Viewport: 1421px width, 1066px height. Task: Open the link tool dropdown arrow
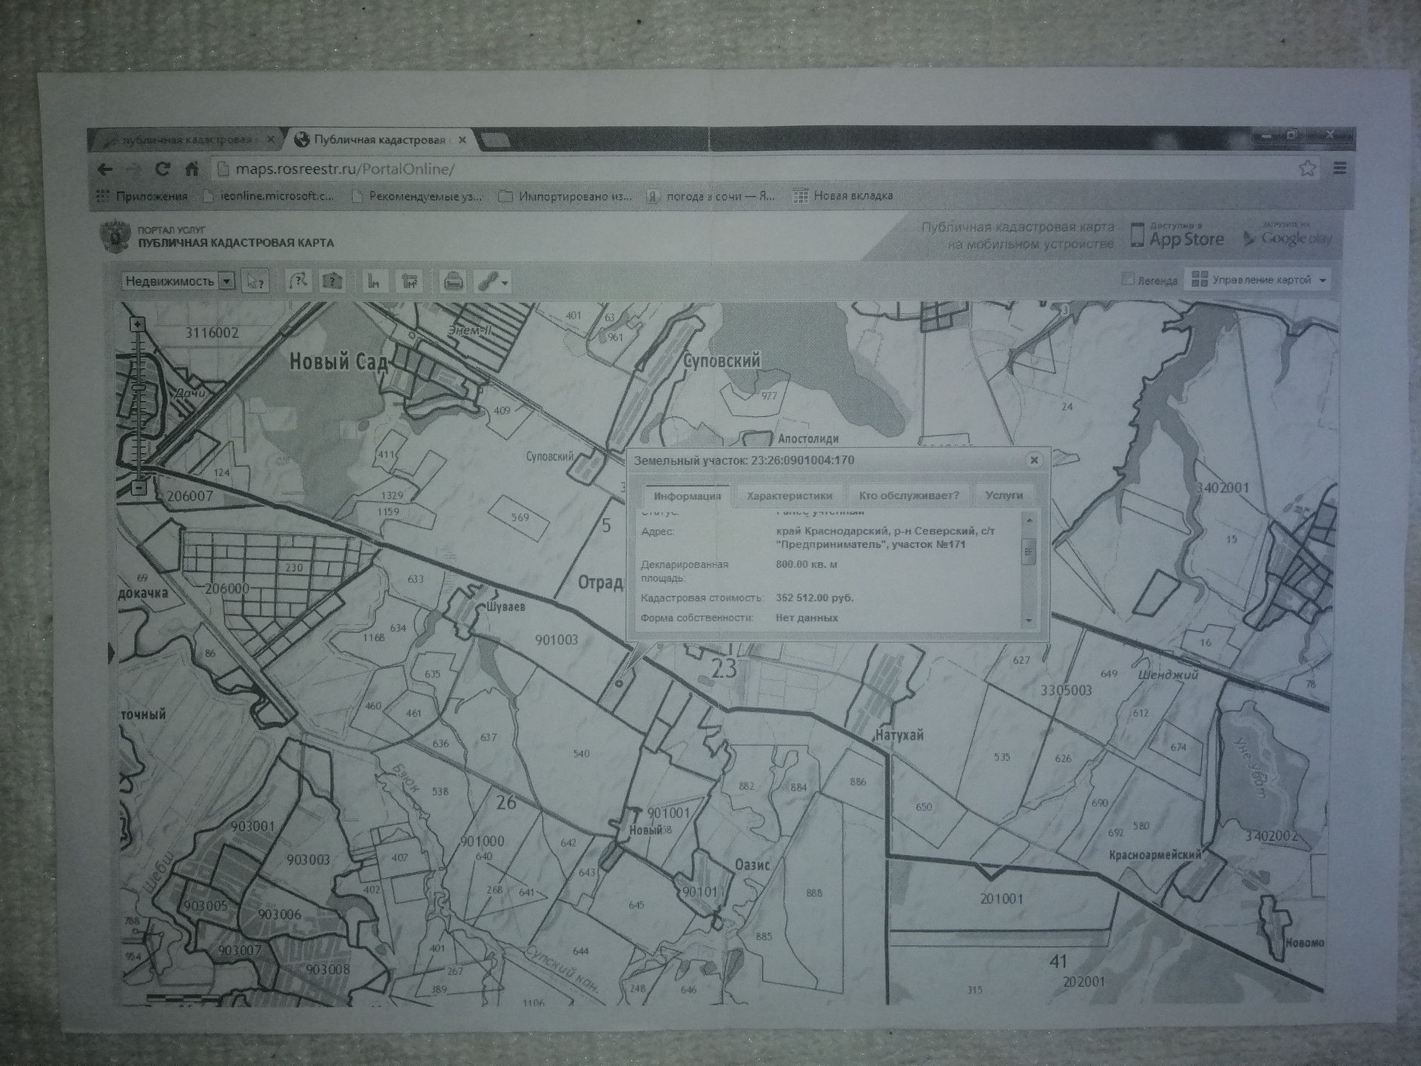click(x=505, y=283)
